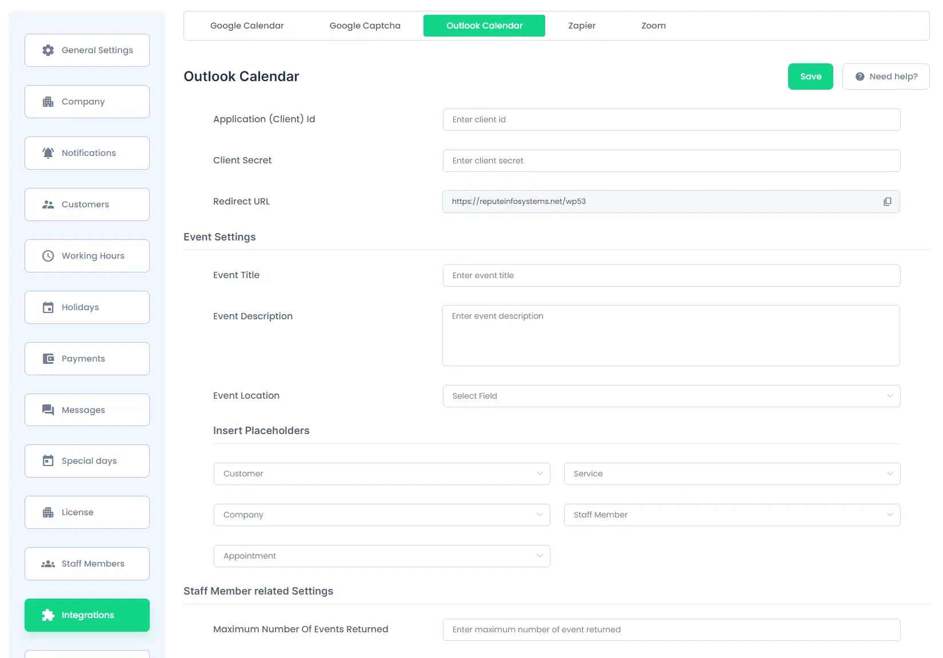Viewport: 943px width, 658px height.
Task: Click the question mark help icon
Action: coord(860,77)
